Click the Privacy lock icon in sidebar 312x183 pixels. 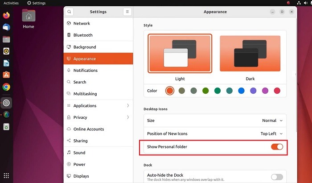point(69,117)
